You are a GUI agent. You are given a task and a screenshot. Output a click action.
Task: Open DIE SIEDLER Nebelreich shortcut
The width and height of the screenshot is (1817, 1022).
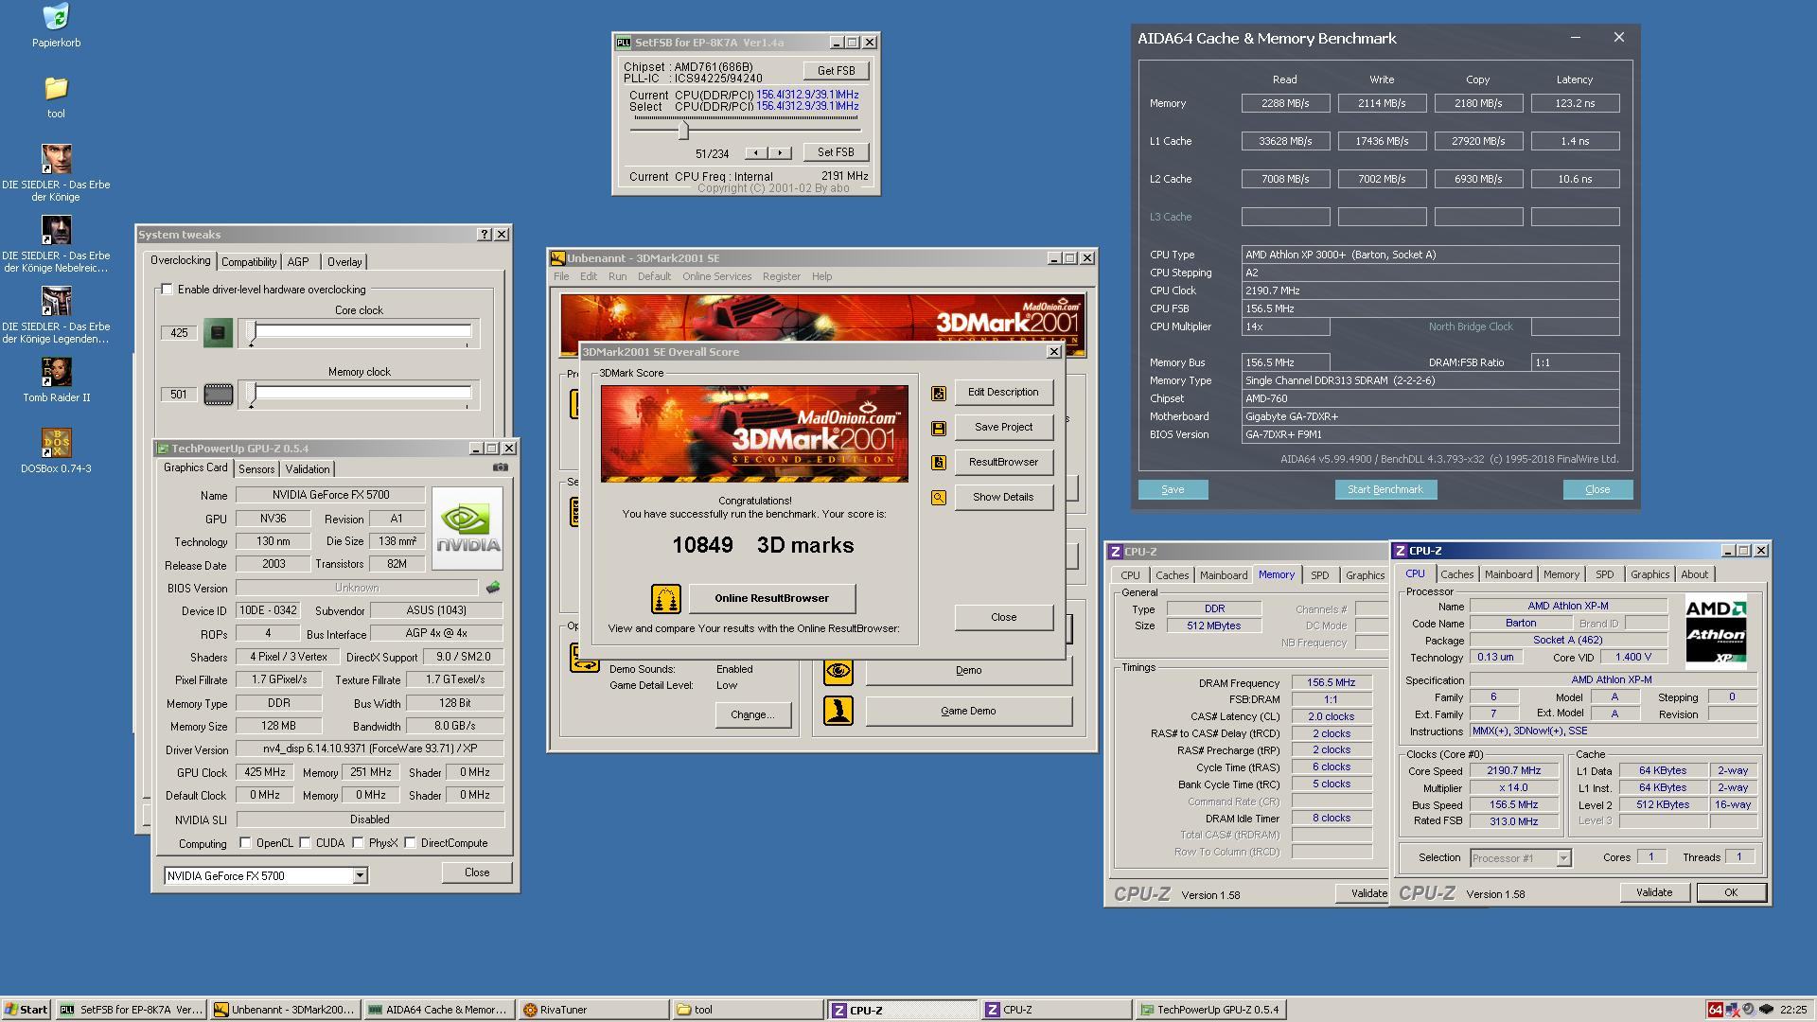pos(56,230)
